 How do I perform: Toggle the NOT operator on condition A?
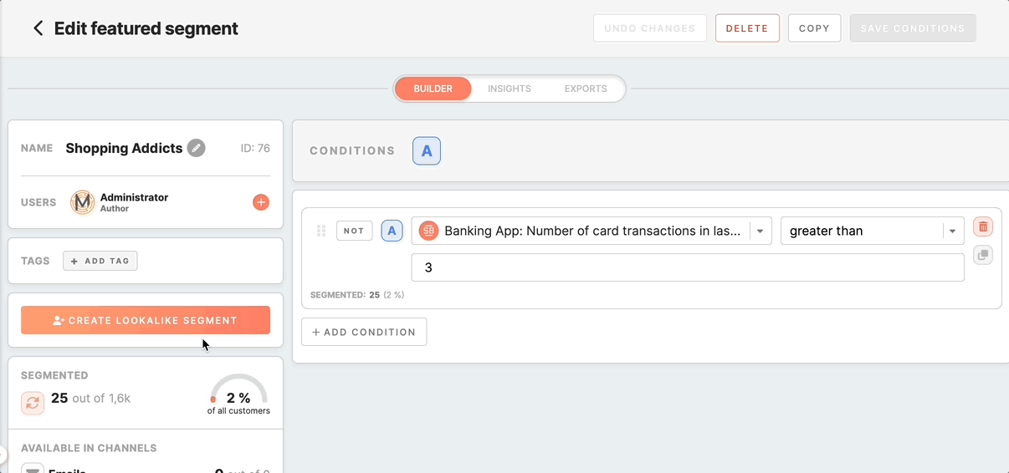[354, 231]
